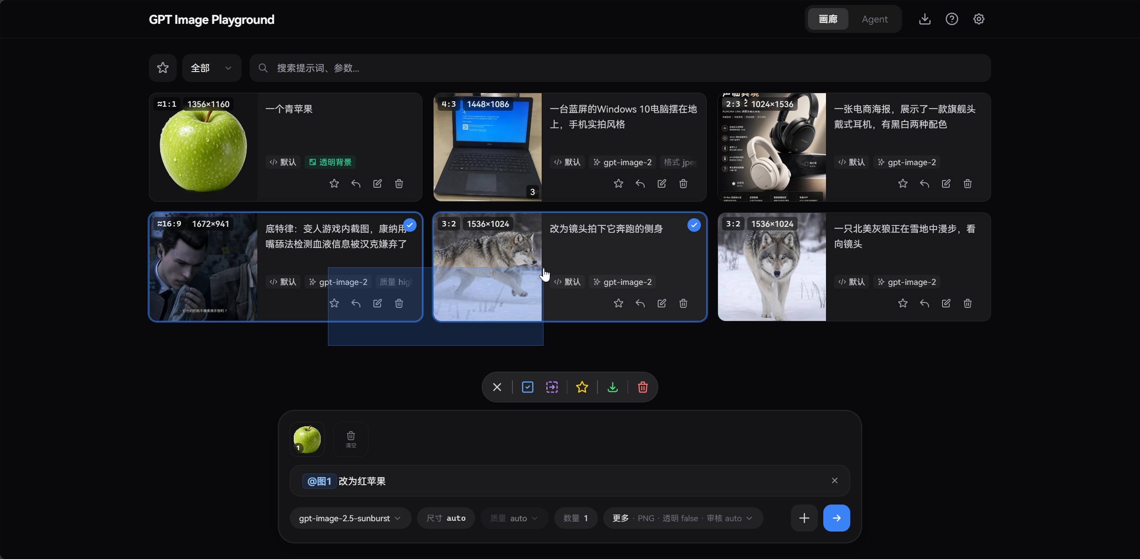Viewport: 1140px width, 559px height.
Task: Adjust the 数量 1 count control
Action: click(x=576, y=518)
